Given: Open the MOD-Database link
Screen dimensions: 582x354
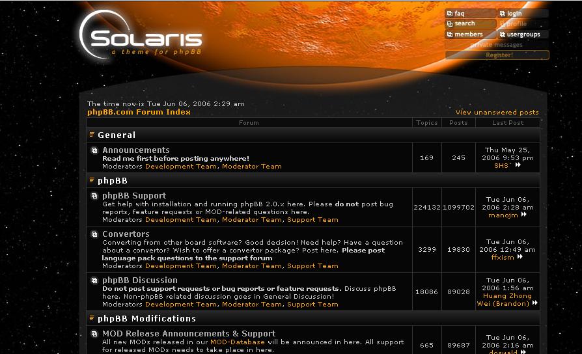Looking at the screenshot, I should [x=238, y=342].
